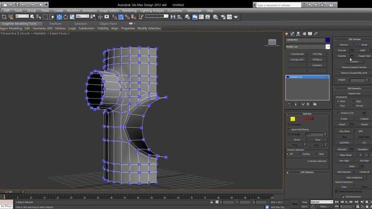
Task: Click the Hide Unselected button
Action: 354,178
